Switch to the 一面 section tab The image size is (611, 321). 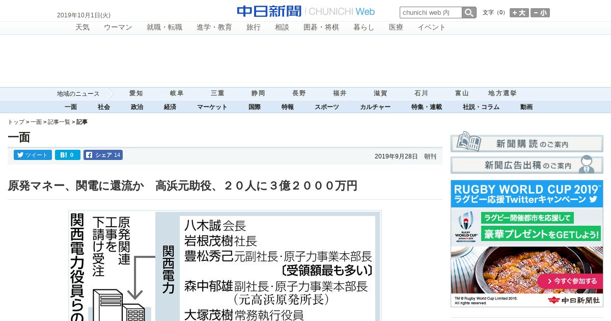tap(71, 107)
